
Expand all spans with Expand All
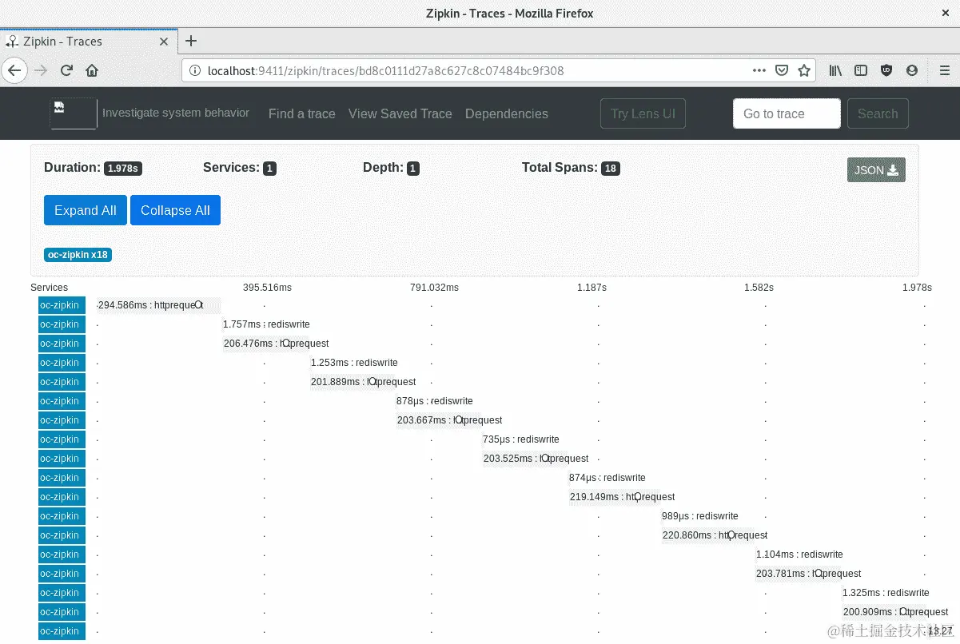(86, 210)
